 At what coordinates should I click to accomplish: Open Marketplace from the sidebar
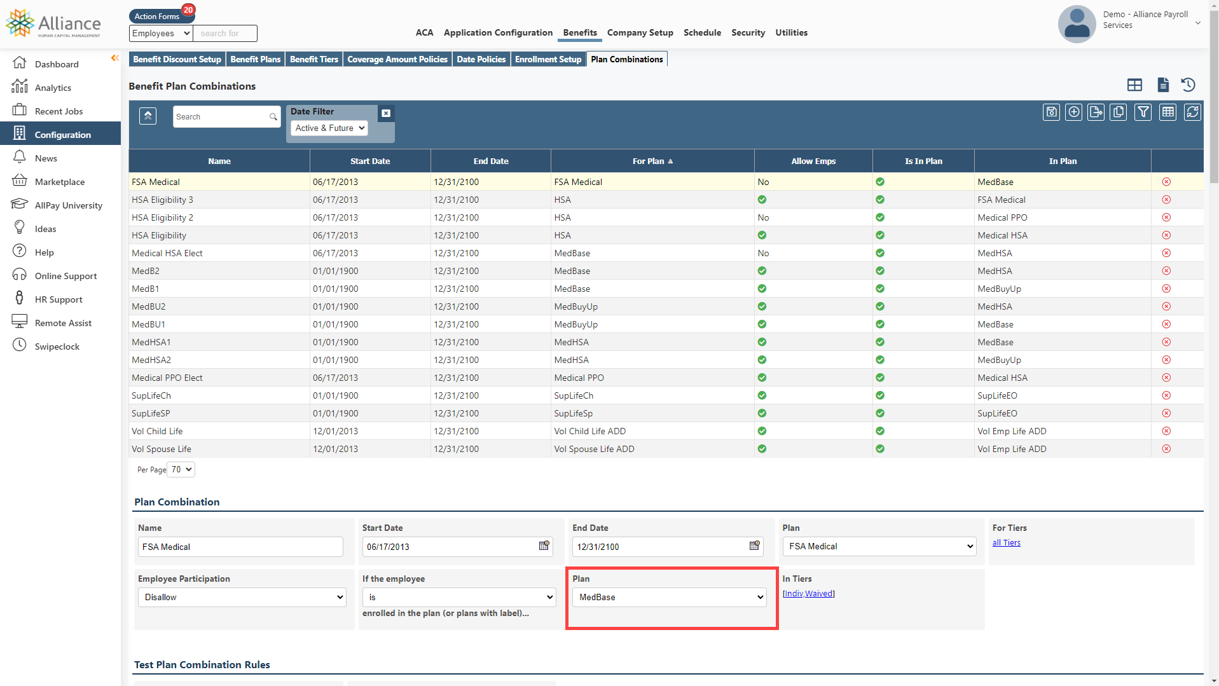click(60, 182)
